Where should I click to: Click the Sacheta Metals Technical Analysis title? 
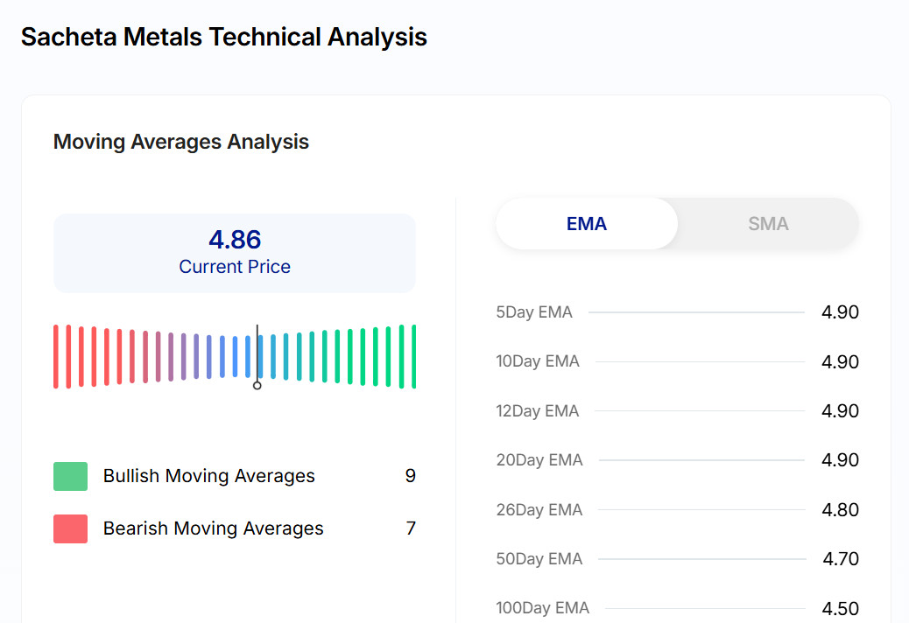(x=224, y=38)
